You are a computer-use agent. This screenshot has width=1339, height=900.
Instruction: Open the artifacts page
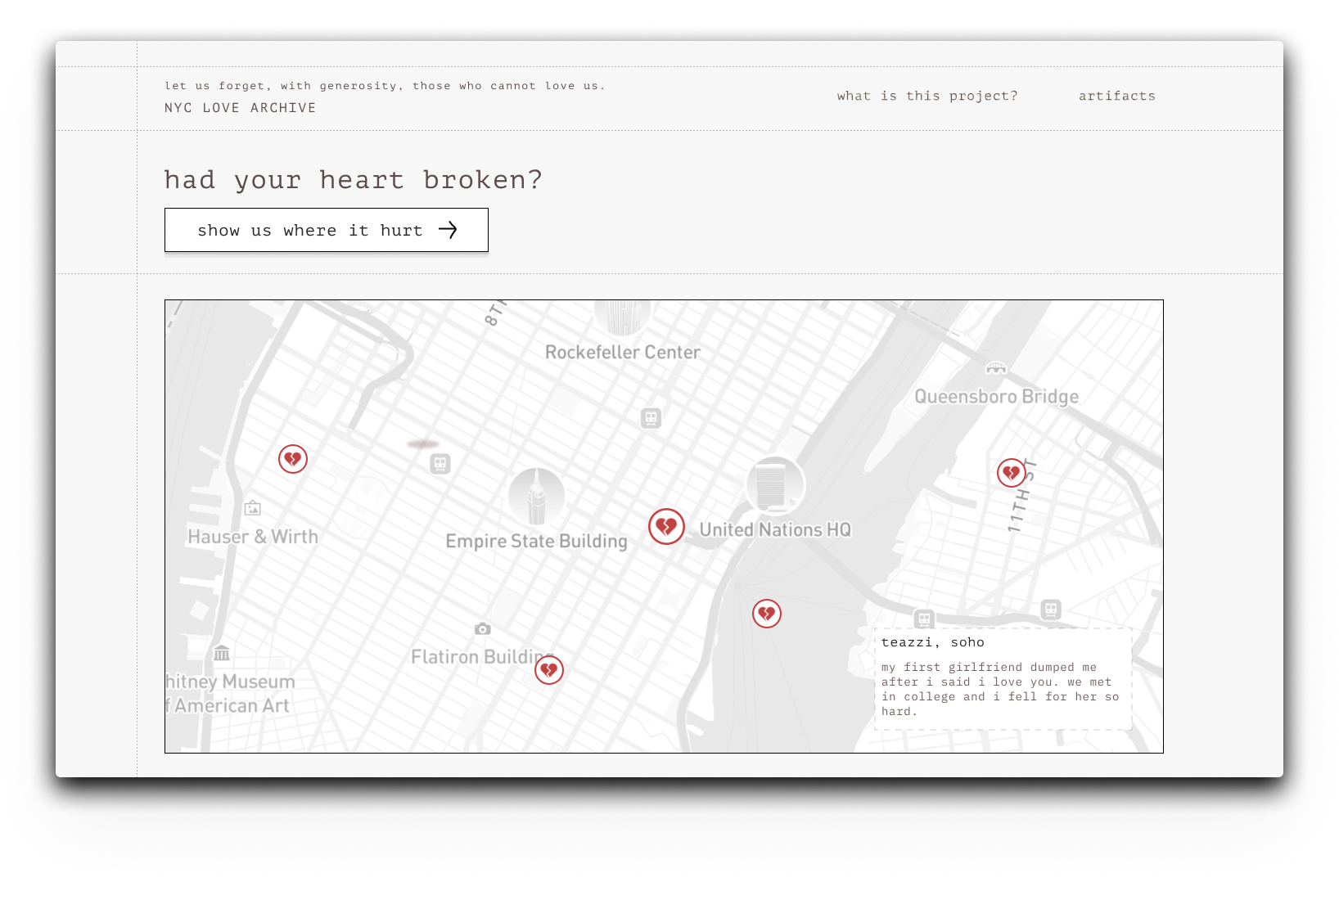click(1116, 96)
